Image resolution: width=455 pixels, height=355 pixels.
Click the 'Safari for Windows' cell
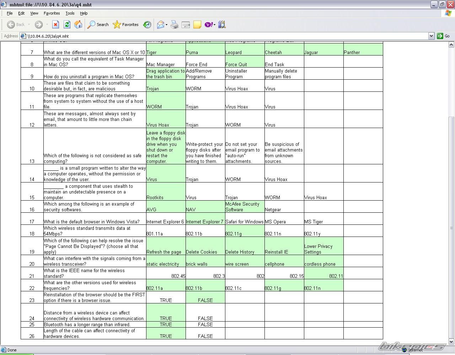coord(245,219)
